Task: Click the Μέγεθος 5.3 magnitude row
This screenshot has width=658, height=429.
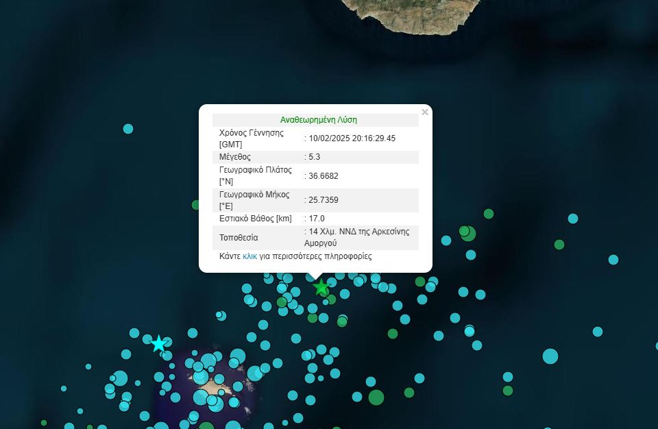Action: [x=315, y=157]
